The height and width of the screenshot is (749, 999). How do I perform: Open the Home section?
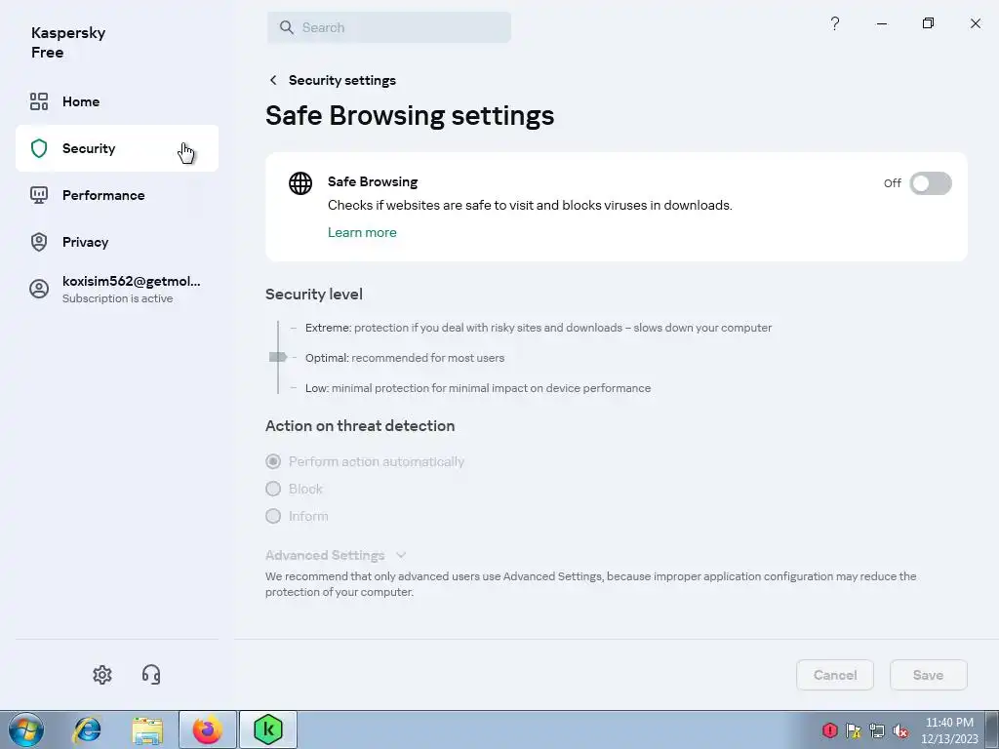coord(117,101)
